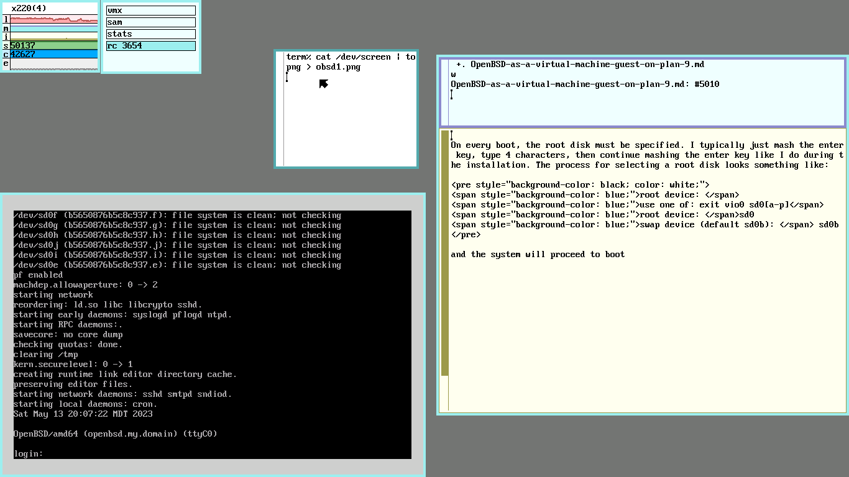Click 'starting local daemons: cron.' line
Image resolution: width=849 pixels, height=477 pixels.
(x=86, y=404)
